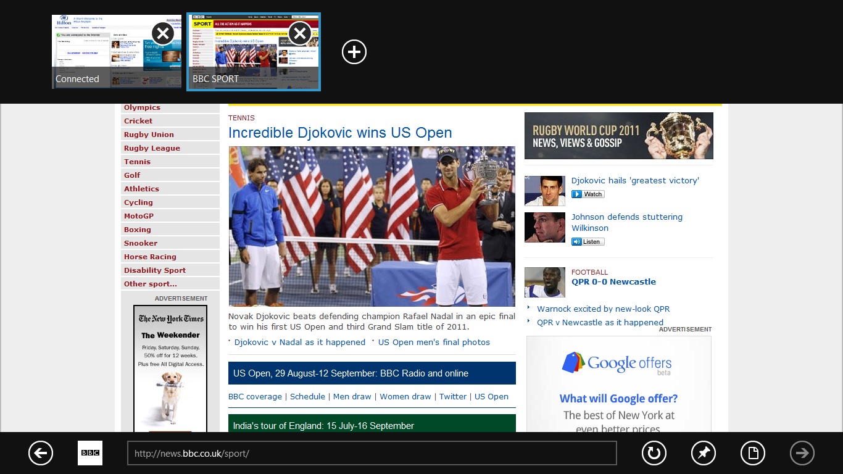Open the Women draw link
The width and height of the screenshot is (843, 474).
click(x=405, y=397)
